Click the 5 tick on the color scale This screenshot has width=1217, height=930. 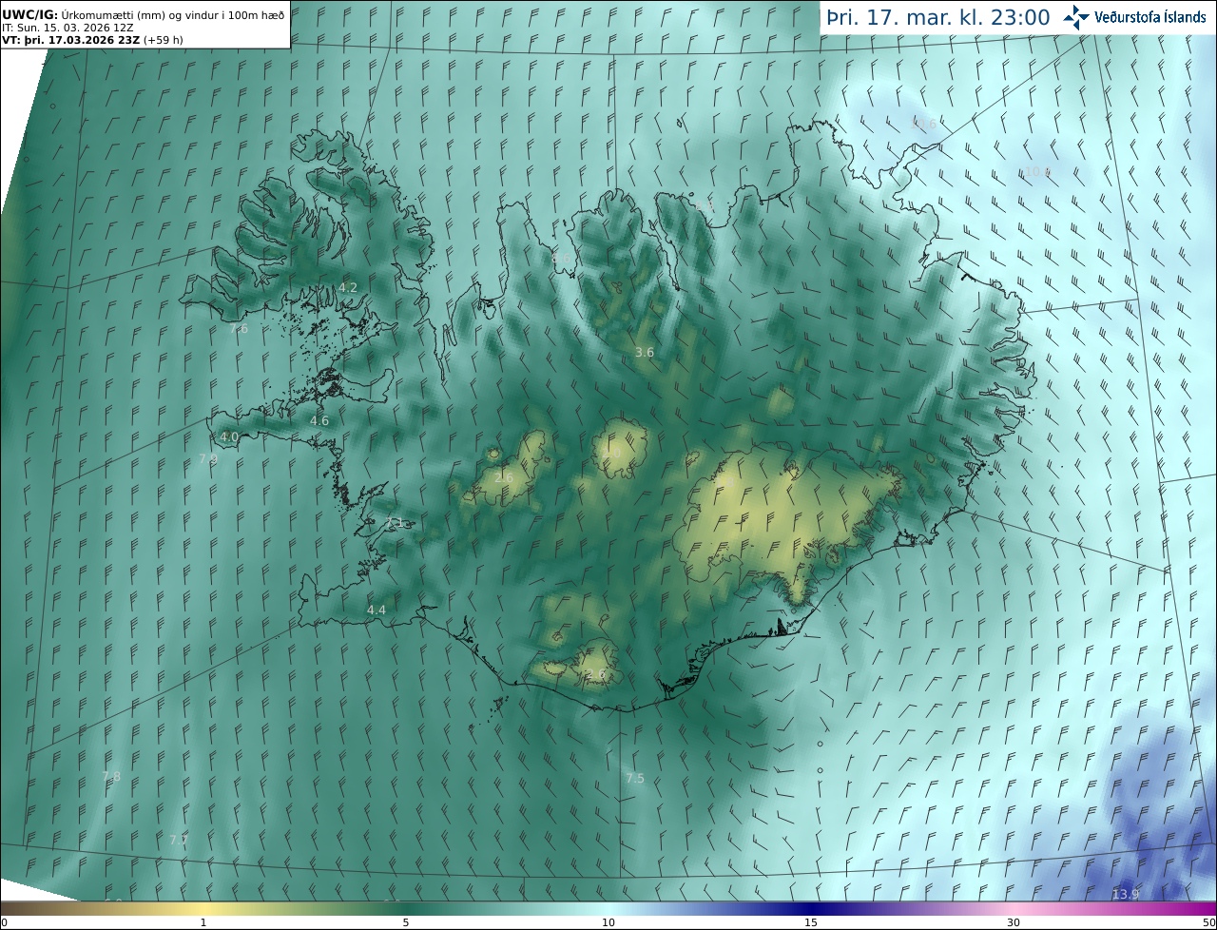coord(406,922)
